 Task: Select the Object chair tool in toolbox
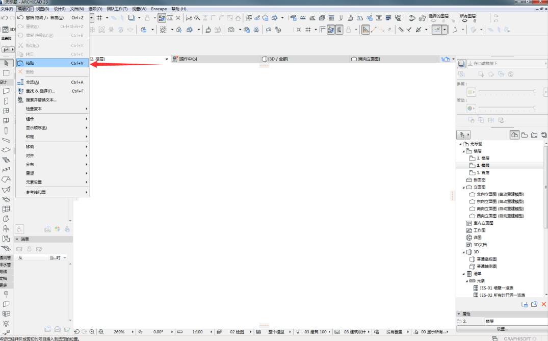[x=6, y=229]
